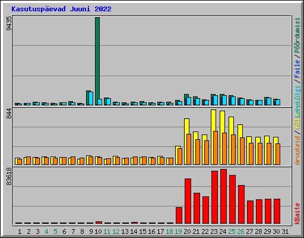
Task: Click day label 4 on the x-axis
Action: 46,231
